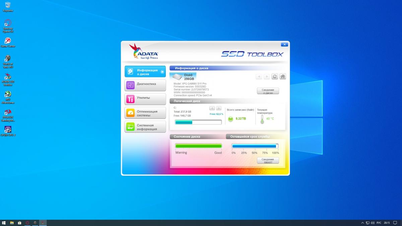Image resolution: width=402 pixels, height=226 pixels.
Task: Open the Системная информация section
Action: 145,127
